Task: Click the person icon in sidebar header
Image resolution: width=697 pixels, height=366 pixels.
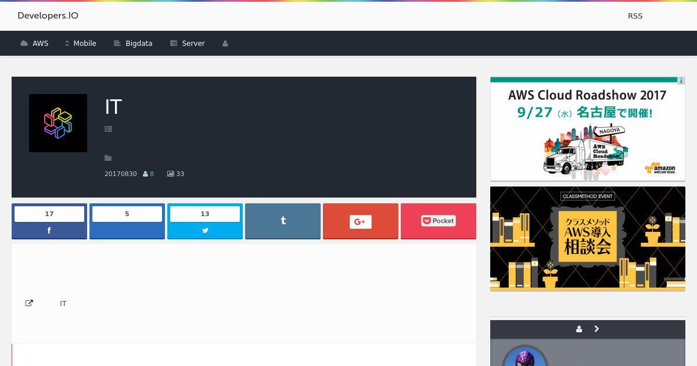Action: tap(579, 329)
